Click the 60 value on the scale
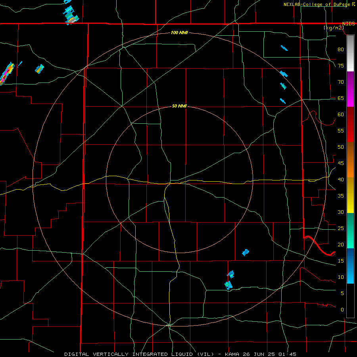Viewport: 357px width, 357px height. 341,115
